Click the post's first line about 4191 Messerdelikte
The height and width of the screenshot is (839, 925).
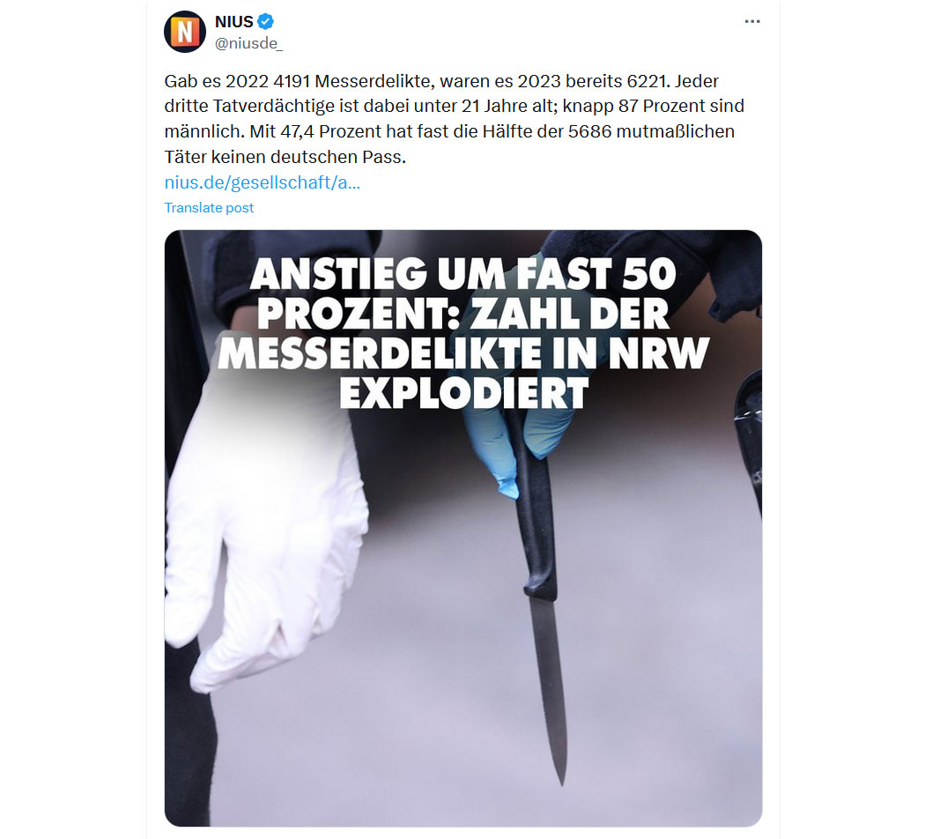441,81
